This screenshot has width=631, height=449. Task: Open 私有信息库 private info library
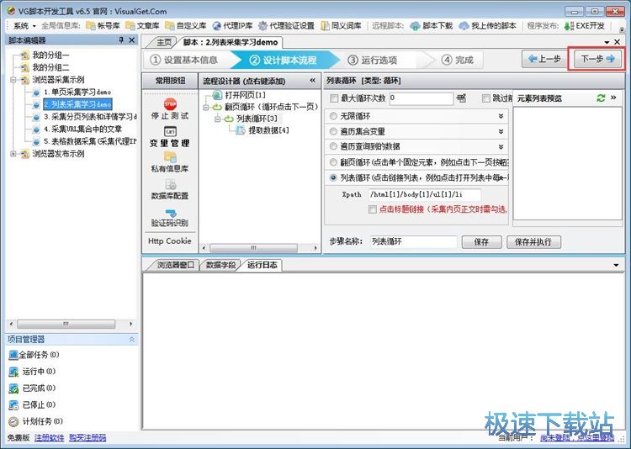[x=169, y=162]
